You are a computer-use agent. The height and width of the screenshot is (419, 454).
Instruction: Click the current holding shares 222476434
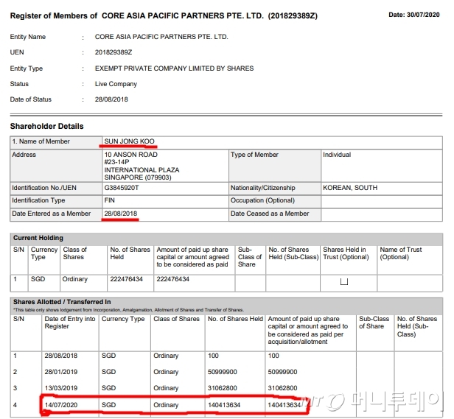pos(126,279)
